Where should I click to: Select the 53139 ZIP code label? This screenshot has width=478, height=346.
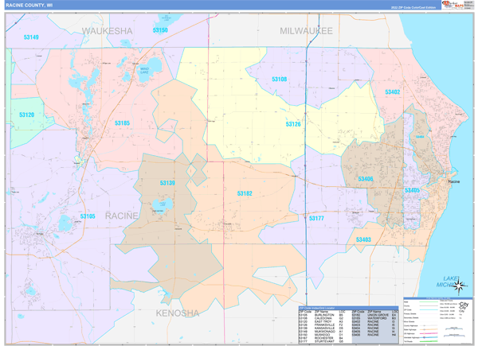[x=167, y=183]
